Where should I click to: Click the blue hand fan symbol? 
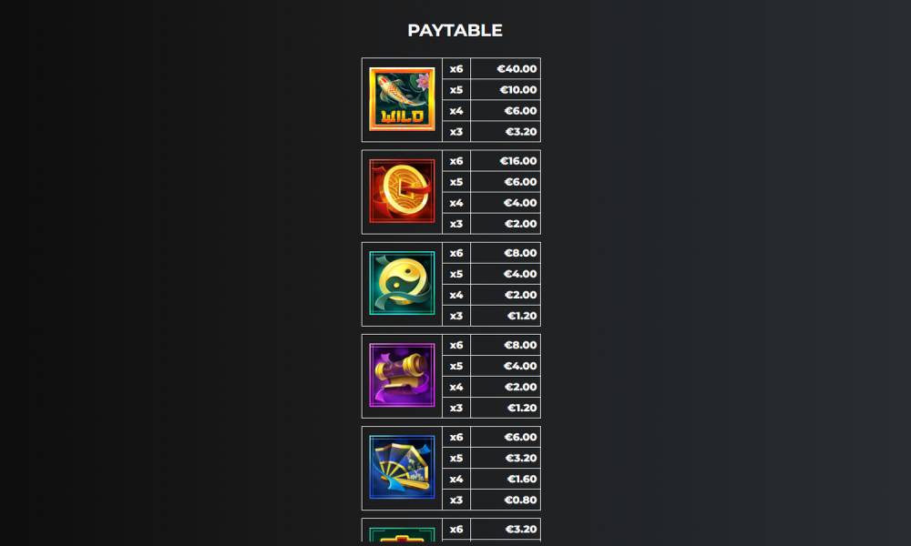[402, 467]
